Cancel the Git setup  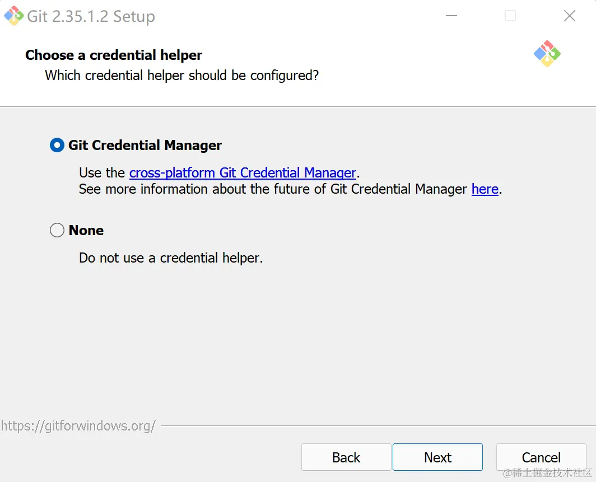pyautogui.click(x=541, y=457)
